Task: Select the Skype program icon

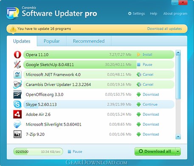Action: 17,104
